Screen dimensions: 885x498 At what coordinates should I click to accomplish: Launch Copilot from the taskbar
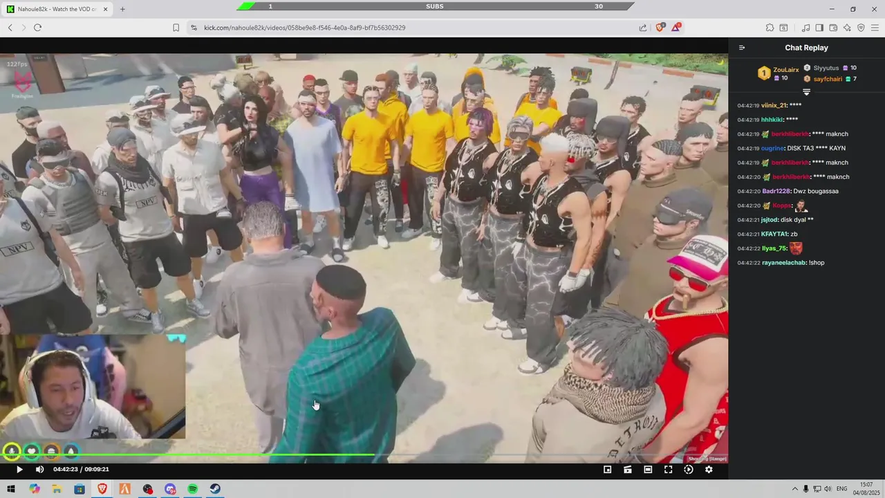(34, 489)
